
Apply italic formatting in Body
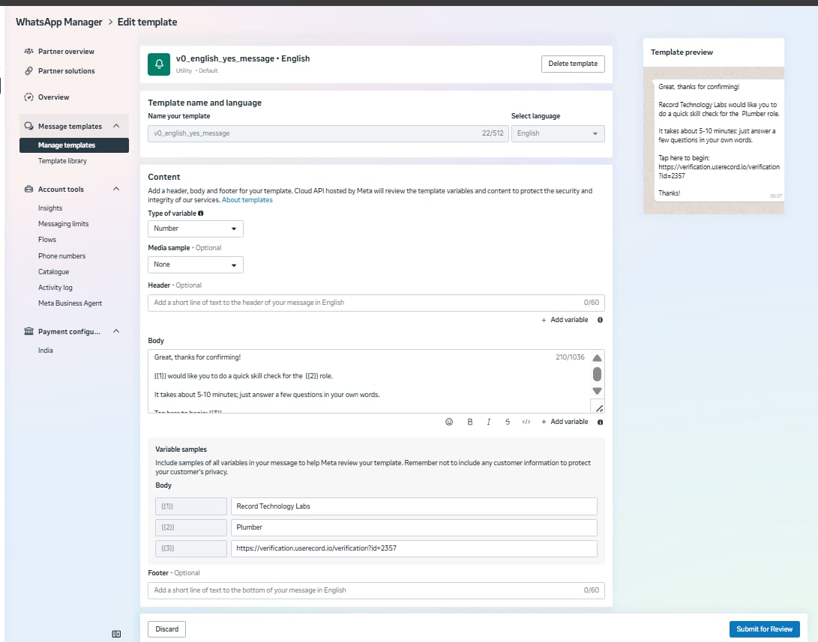(489, 422)
